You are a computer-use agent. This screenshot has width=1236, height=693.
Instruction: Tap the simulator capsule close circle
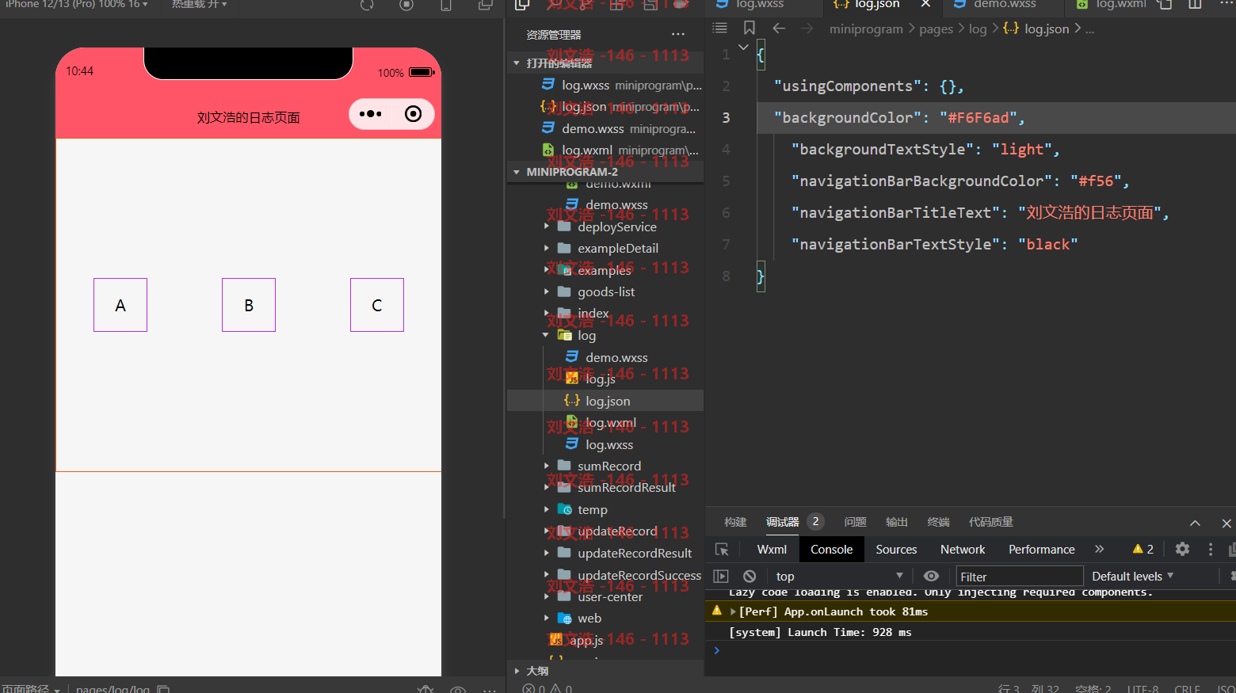tap(413, 114)
